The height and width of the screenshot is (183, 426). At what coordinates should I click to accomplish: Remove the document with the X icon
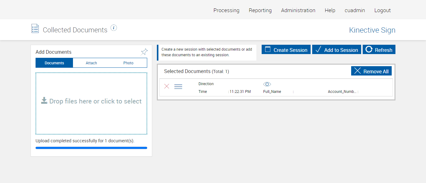[x=167, y=86]
